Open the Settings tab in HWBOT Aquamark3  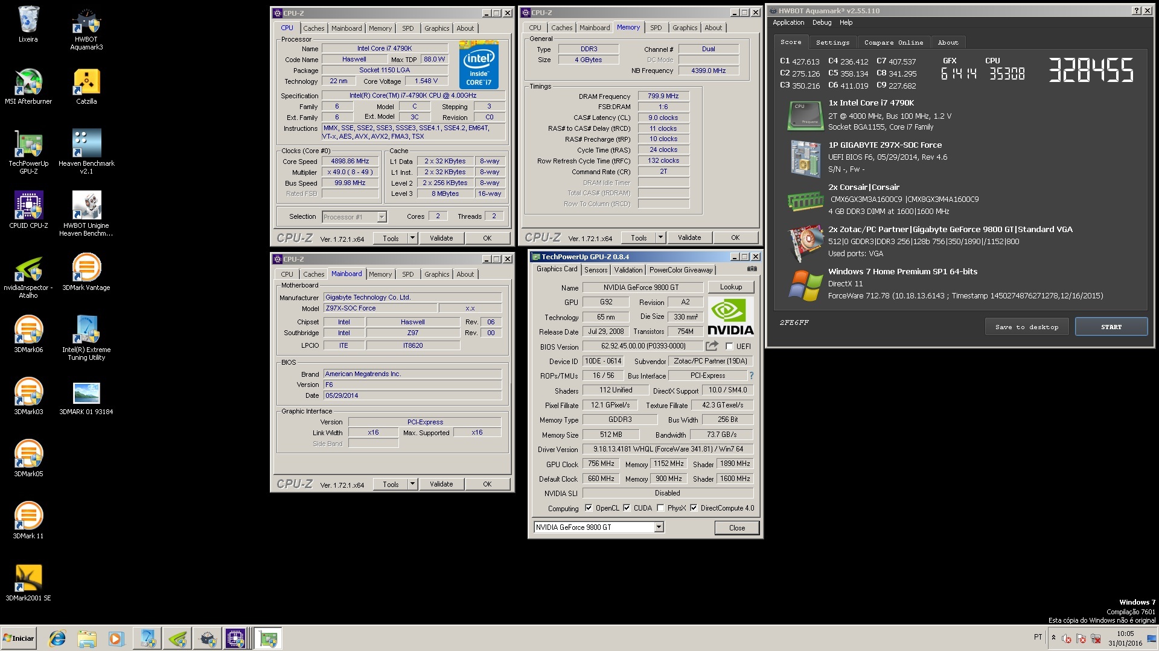point(832,42)
